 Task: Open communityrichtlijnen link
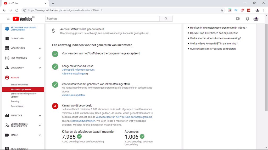coord(83,121)
